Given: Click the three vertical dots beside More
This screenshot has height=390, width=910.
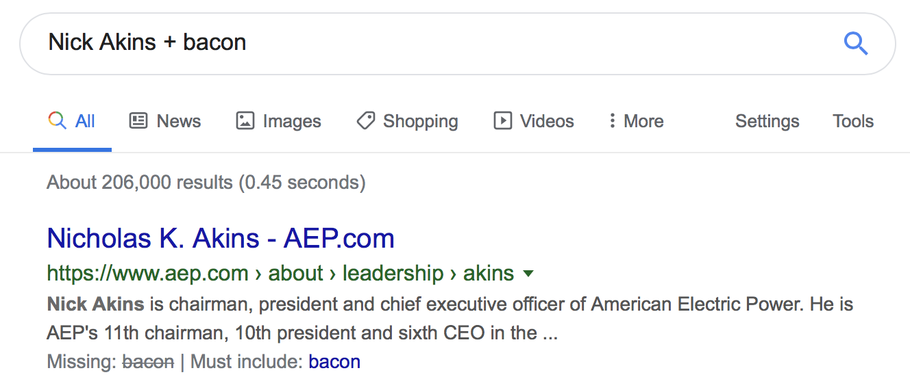Looking at the screenshot, I should [612, 121].
